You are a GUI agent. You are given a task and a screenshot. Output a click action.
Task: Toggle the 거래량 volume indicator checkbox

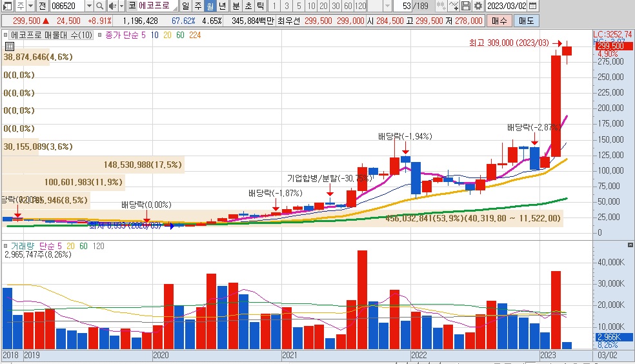click(6, 246)
